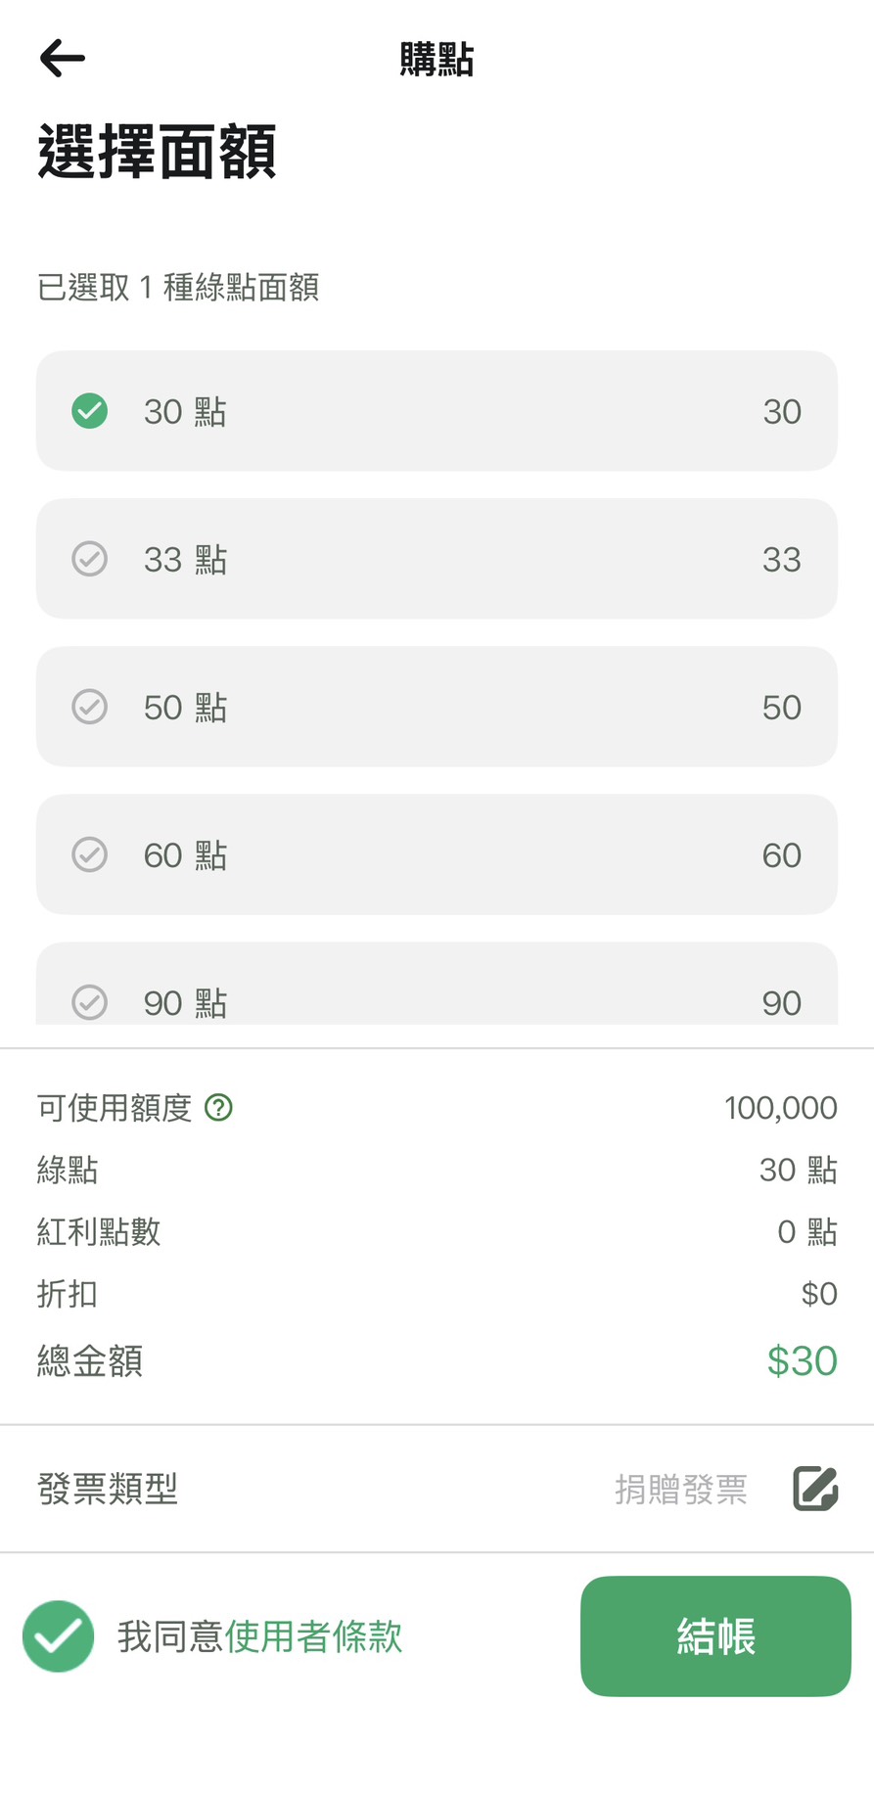Toggle the agree to terms checkbox
Image resolution: width=874 pixels, height=1794 pixels.
click(59, 1635)
